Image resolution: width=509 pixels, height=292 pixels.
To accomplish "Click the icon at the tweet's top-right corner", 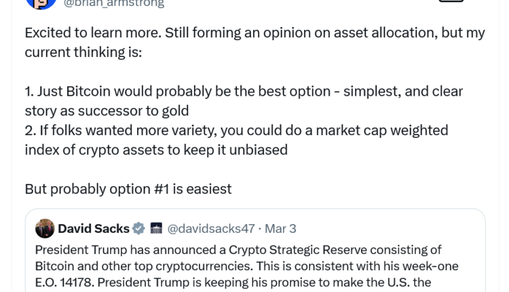I will tap(451, 2).
